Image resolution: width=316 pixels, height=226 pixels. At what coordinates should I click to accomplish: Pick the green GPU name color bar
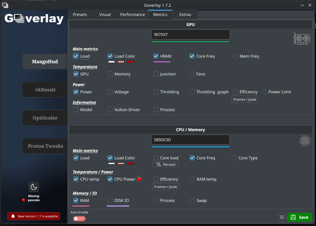tap(191, 42)
